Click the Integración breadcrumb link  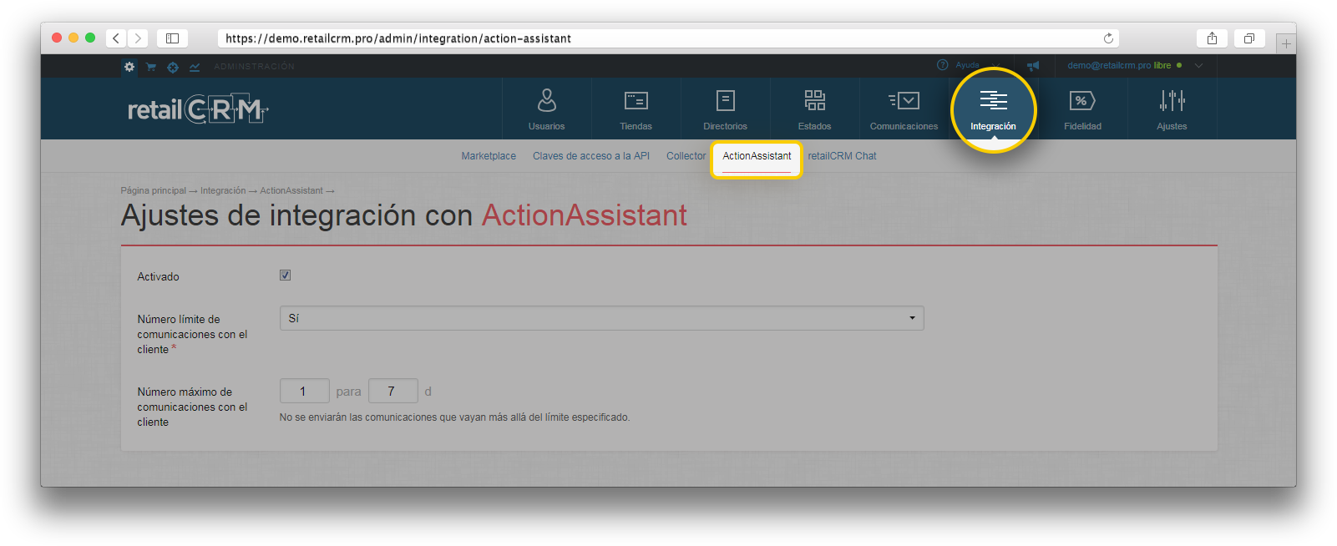[223, 191]
